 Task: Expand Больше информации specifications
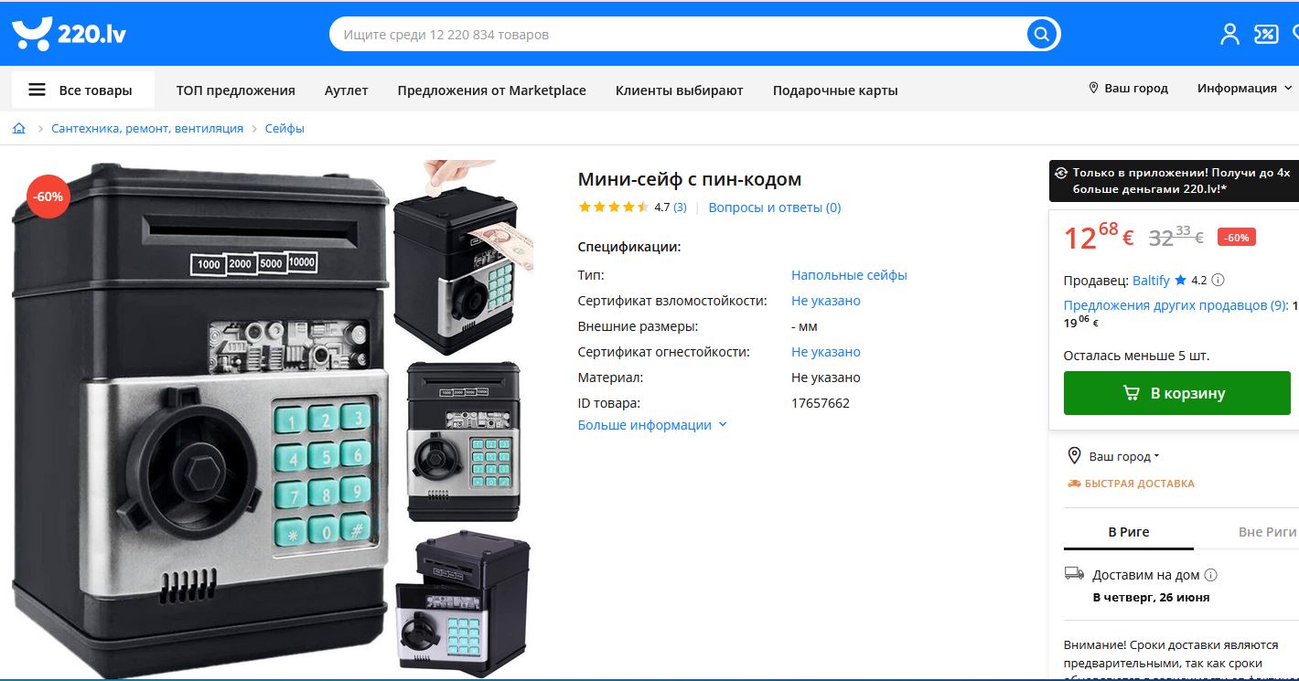click(652, 425)
